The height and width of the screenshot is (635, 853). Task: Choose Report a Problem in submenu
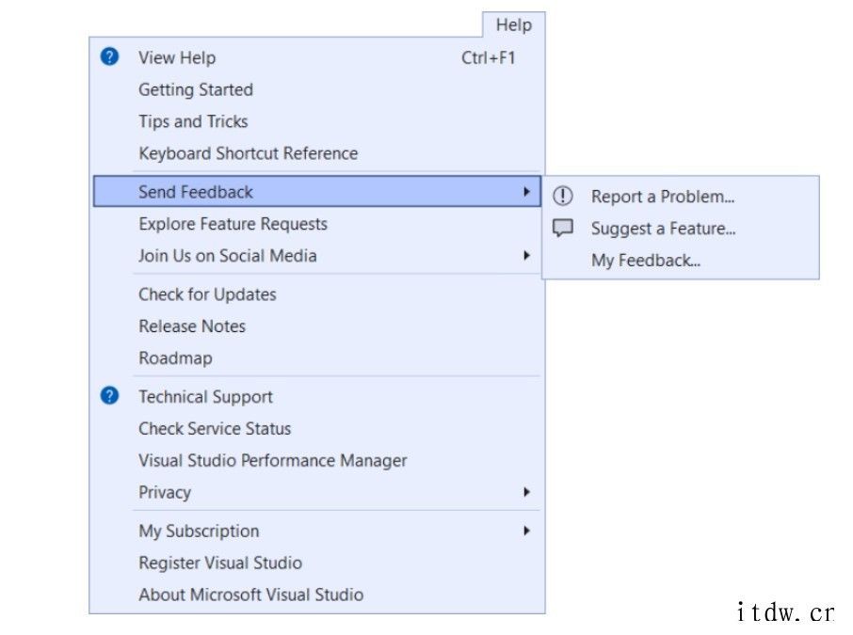point(681,197)
